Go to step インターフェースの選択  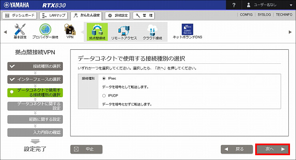click(35, 79)
